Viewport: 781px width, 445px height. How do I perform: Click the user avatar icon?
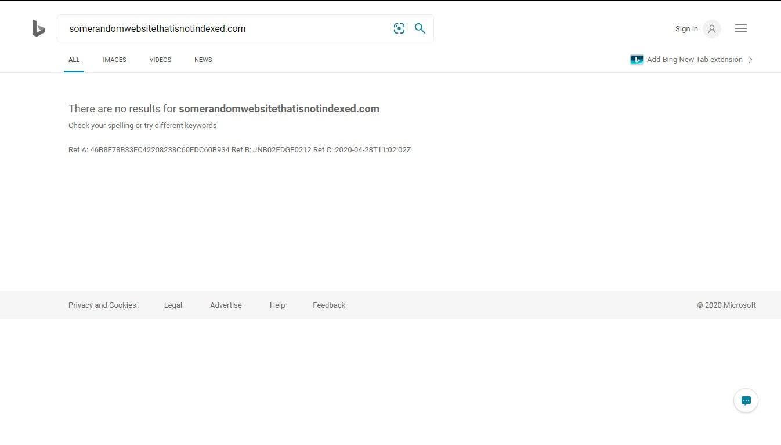711,29
